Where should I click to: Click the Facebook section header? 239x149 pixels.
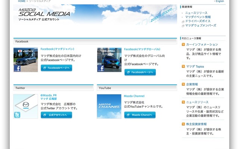[x=95, y=41]
